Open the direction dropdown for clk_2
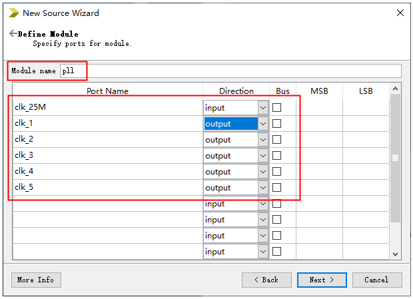This screenshot has width=413, height=299. [262, 139]
